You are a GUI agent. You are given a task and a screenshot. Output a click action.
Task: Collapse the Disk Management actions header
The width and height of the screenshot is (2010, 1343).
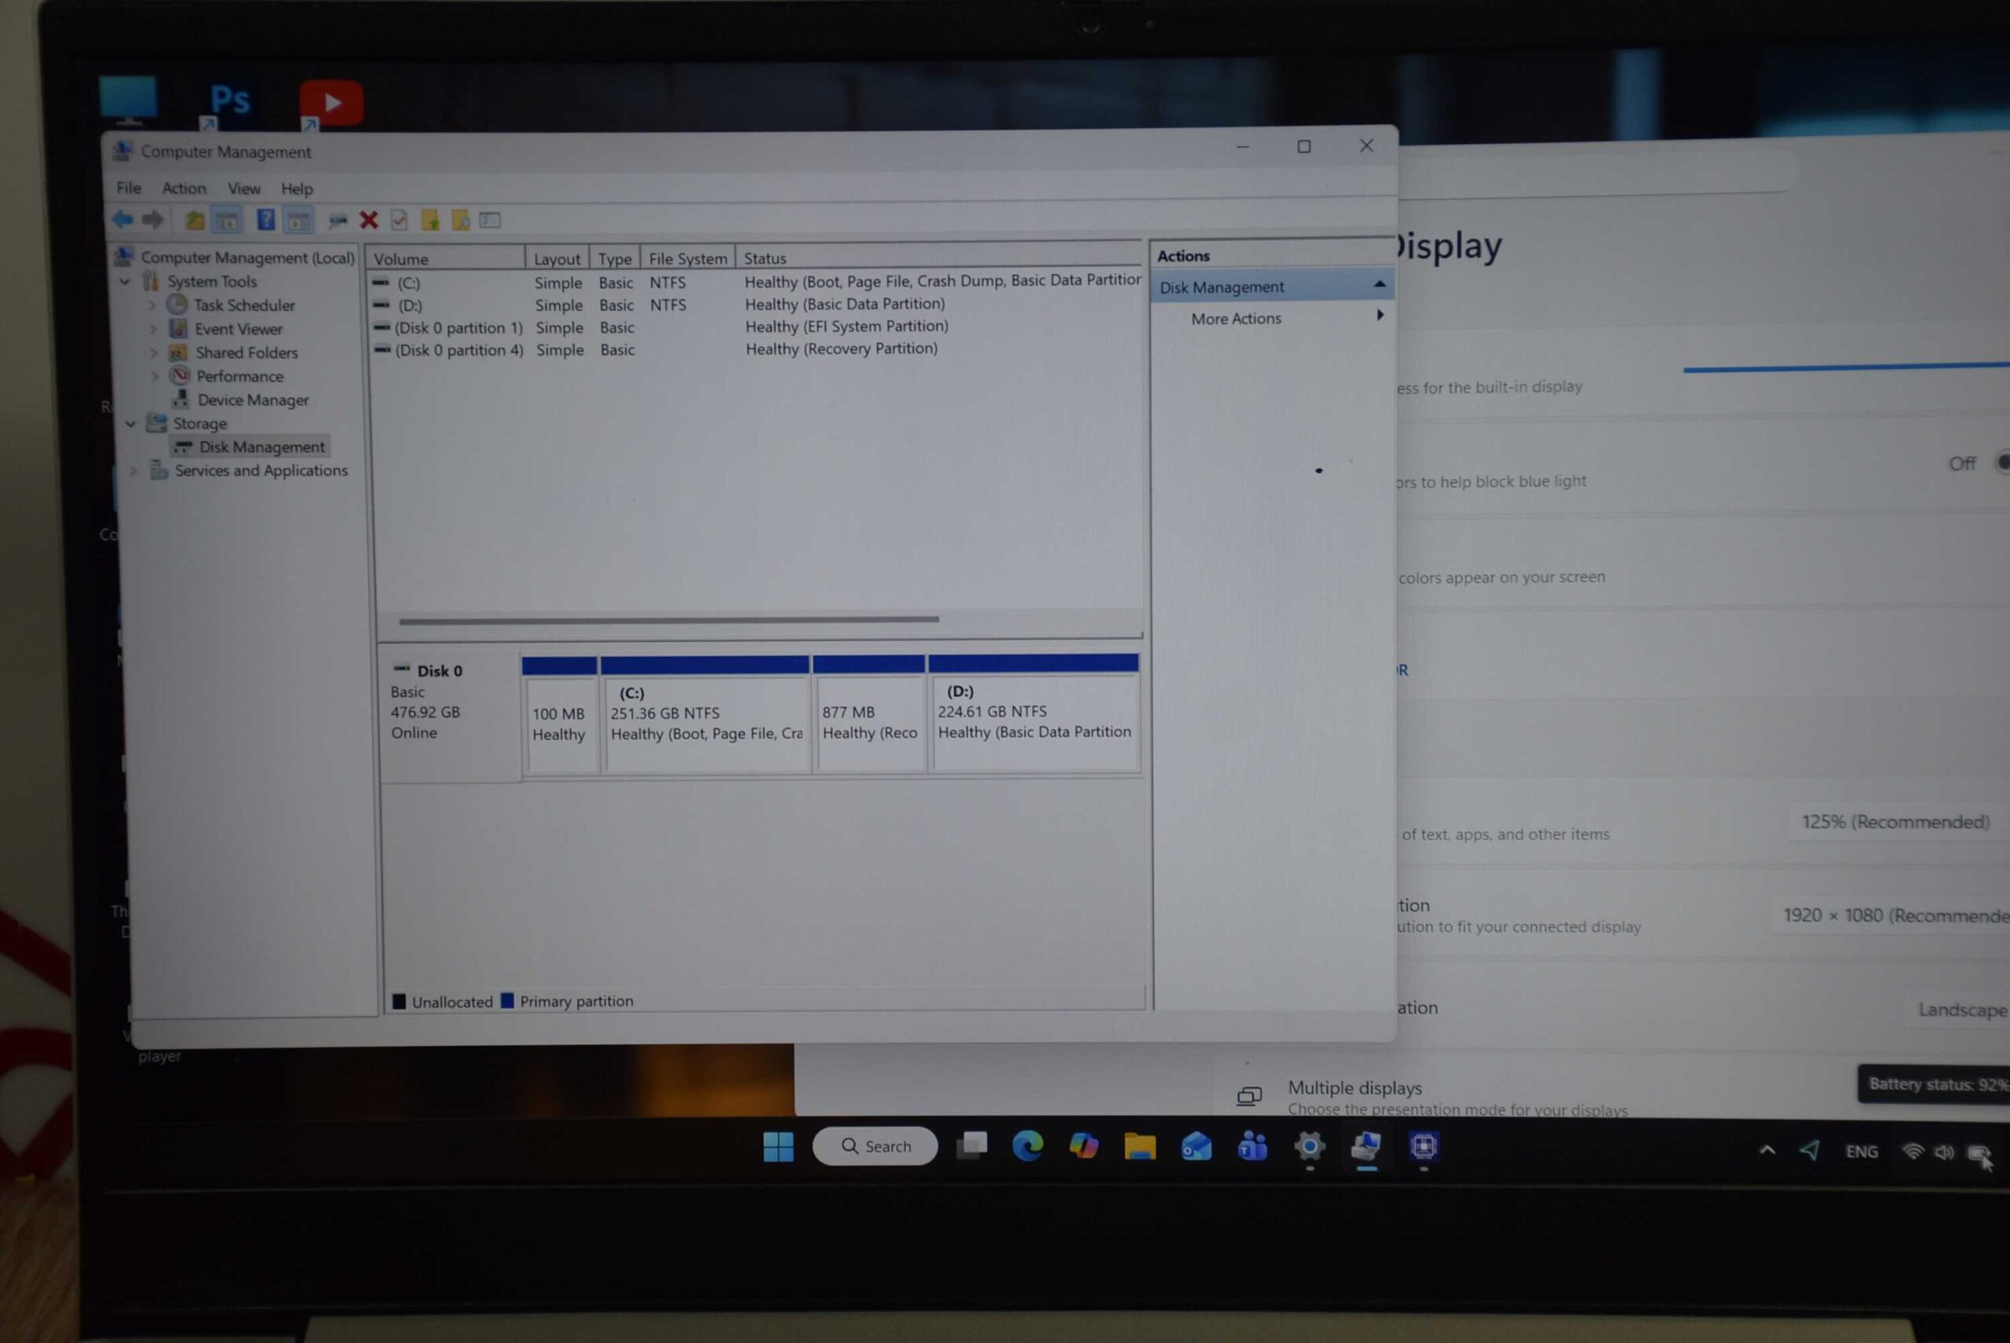coord(1379,285)
